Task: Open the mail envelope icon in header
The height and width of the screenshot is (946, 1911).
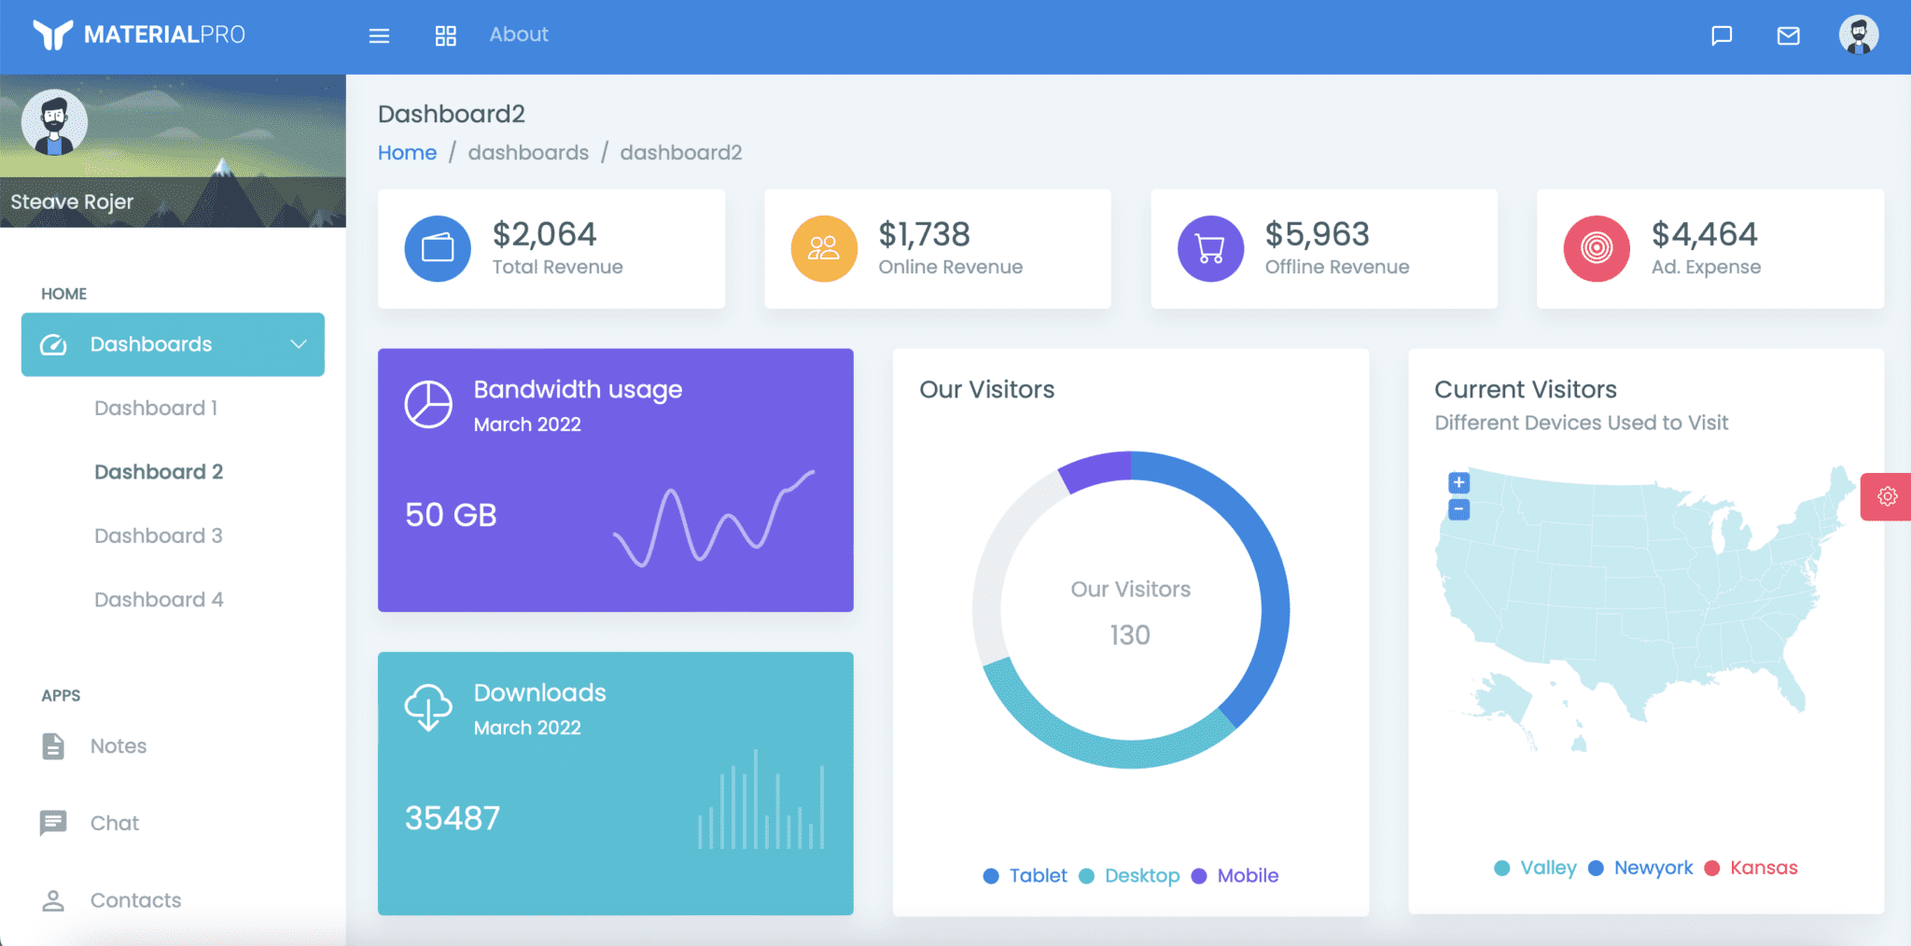Action: pyautogui.click(x=1788, y=35)
